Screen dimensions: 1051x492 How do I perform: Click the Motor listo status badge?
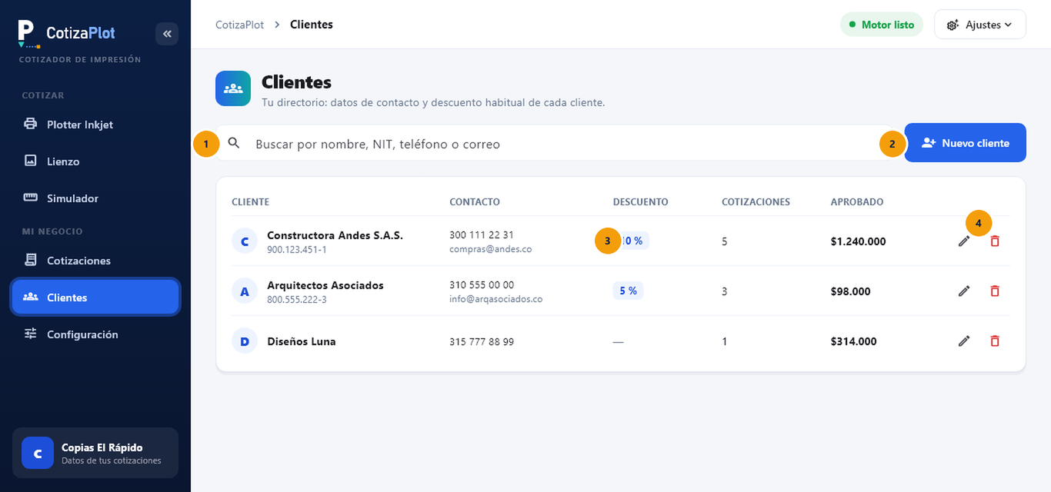[882, 25]
